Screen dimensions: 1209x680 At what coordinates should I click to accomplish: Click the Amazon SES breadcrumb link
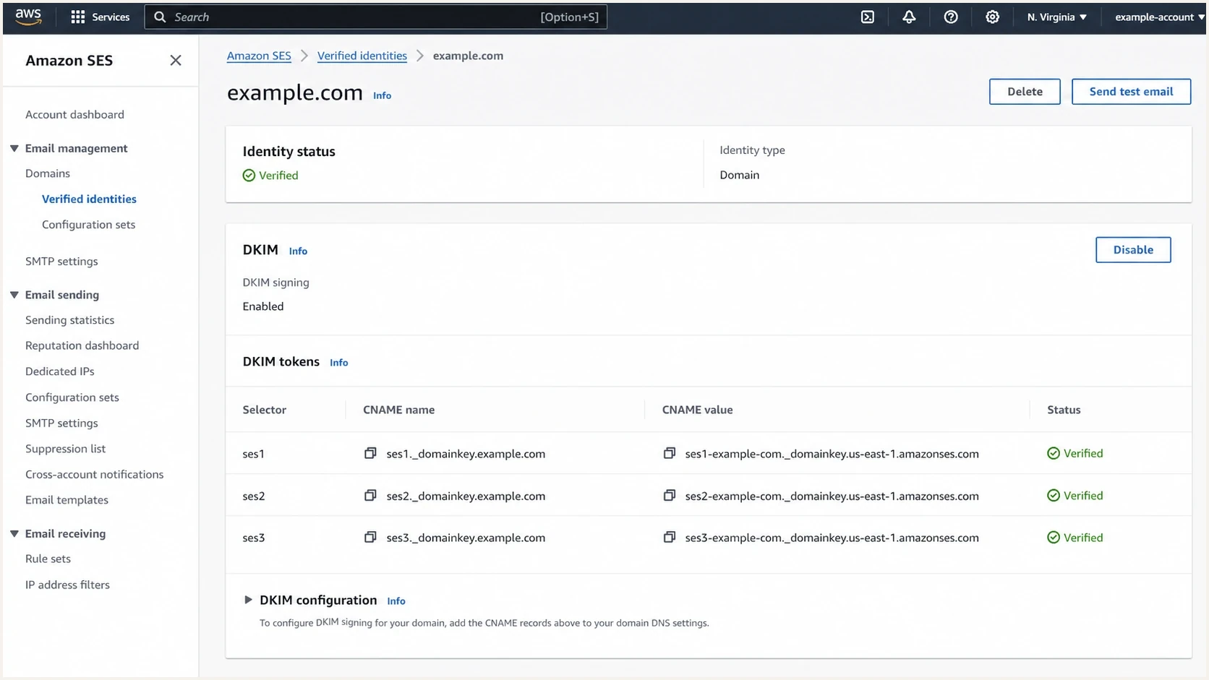pyautogui.click(x=259, y=56)
